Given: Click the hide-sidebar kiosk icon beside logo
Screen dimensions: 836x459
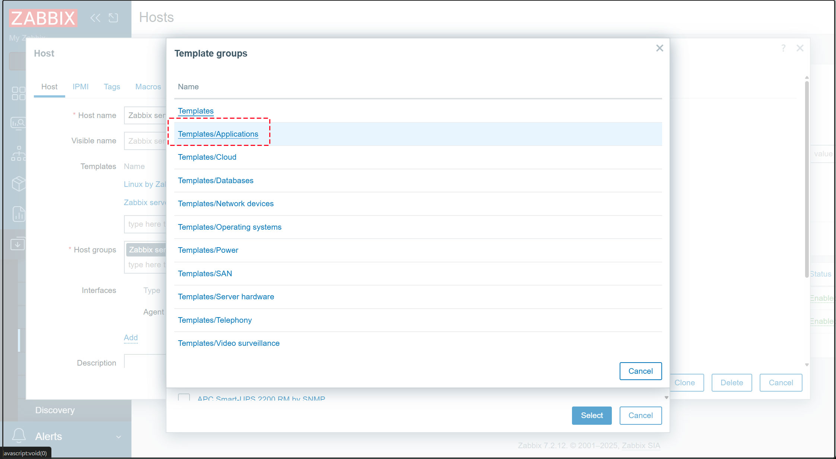Looking at the screenshot, I should (113, 18).
